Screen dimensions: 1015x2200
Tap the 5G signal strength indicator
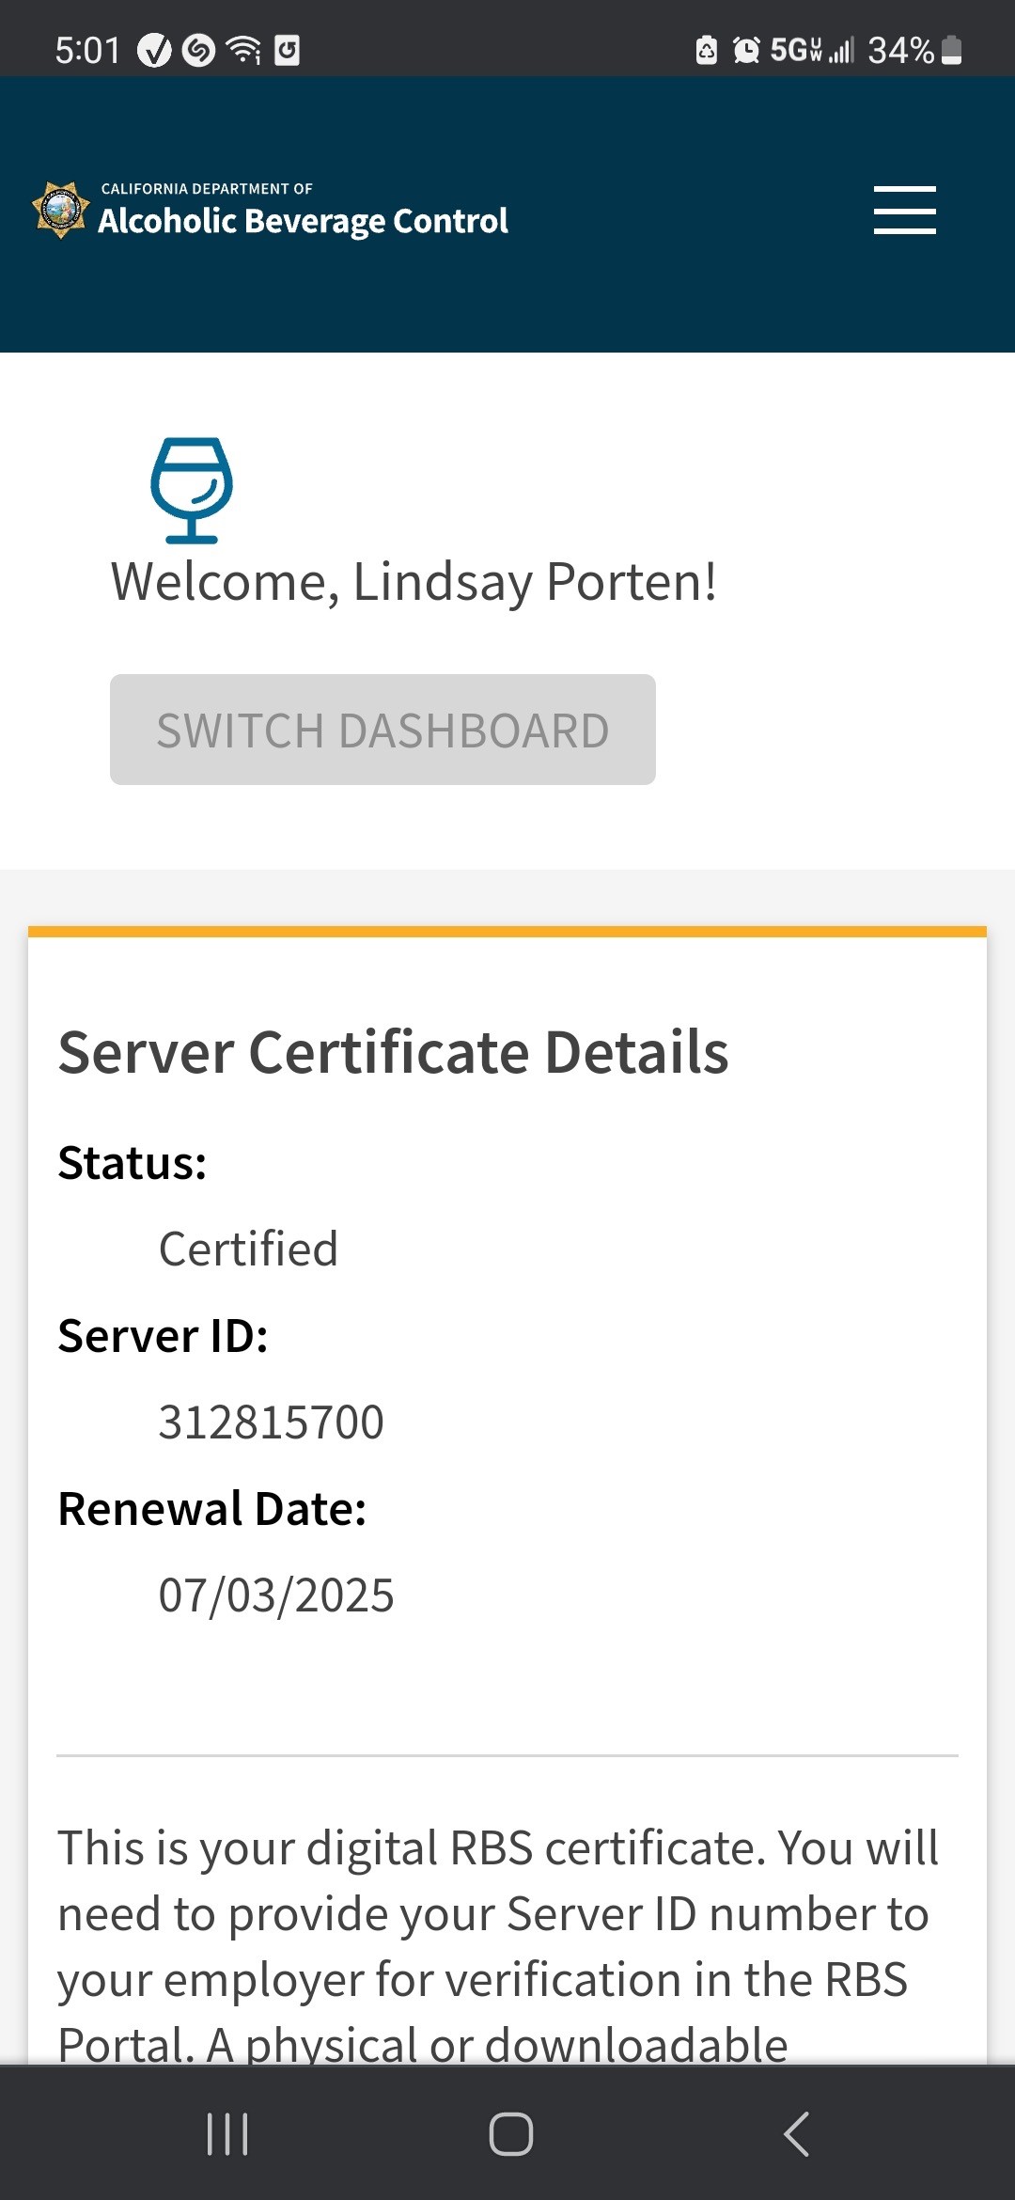pos(811,50)
